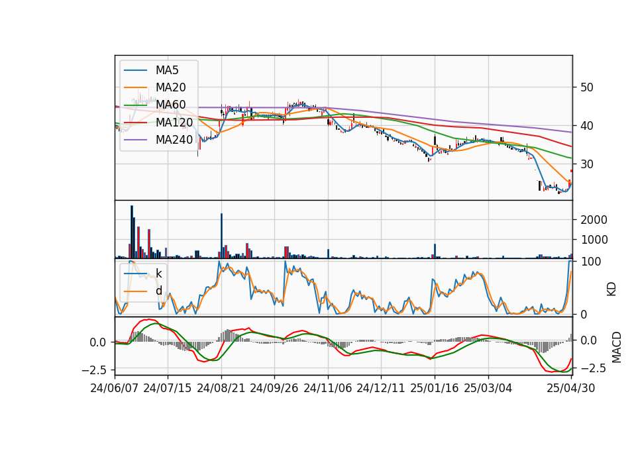Click the MA20 legend label

coord(170,87)
